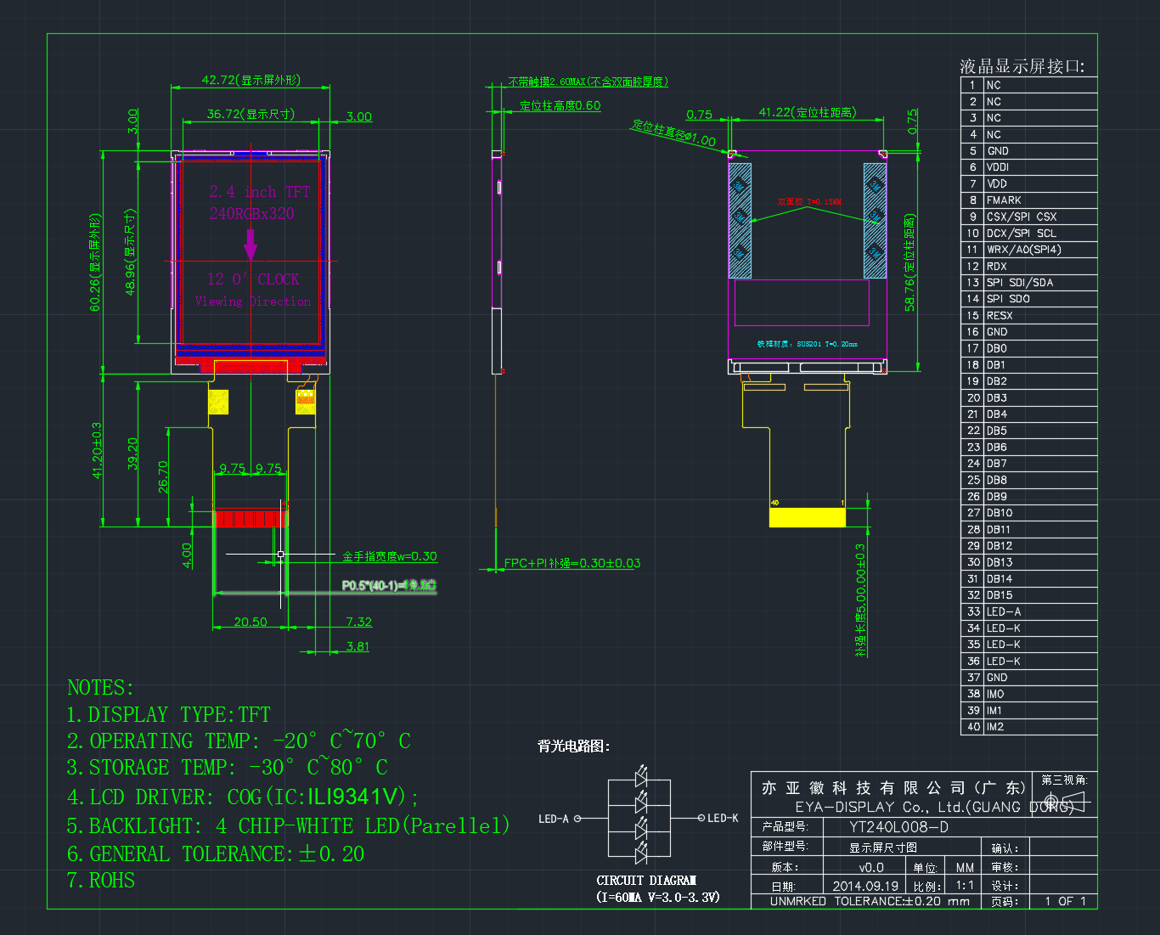
Task: Click the "12 O' CLOCK" text
Action: [x=253, y=279]
